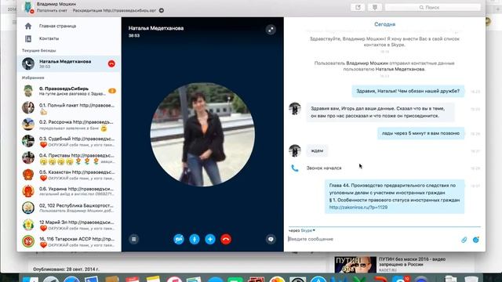Click message 'лады через 5 минут я вам позвоню'
The image size is (502, 282).
(x=420, y=133)
